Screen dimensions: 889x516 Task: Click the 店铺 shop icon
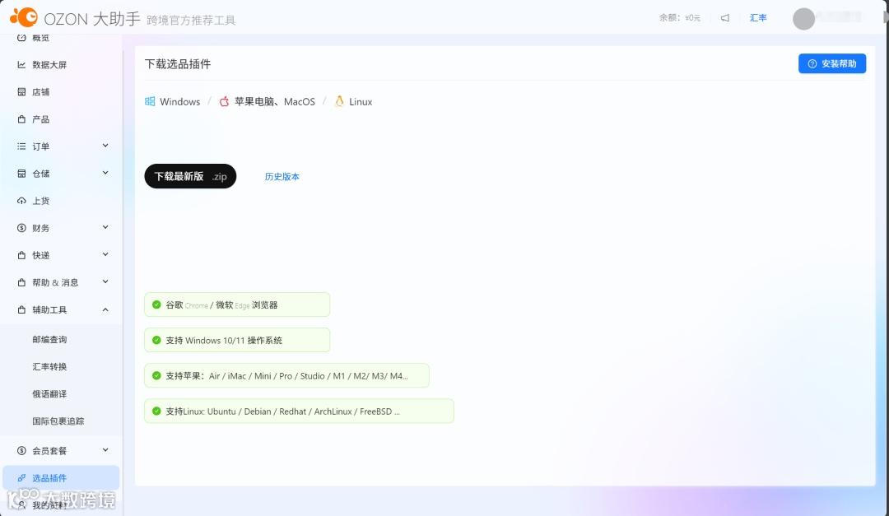(x=21, y=92)
